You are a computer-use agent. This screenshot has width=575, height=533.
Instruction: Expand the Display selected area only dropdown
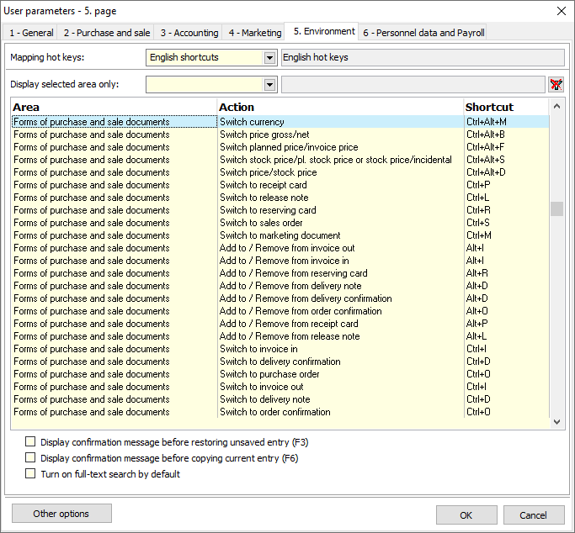click(x=269, y=84)
